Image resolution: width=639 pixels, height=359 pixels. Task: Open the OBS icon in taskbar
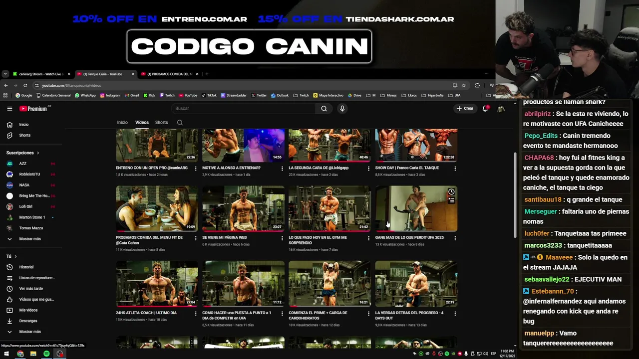pos(60,354)
